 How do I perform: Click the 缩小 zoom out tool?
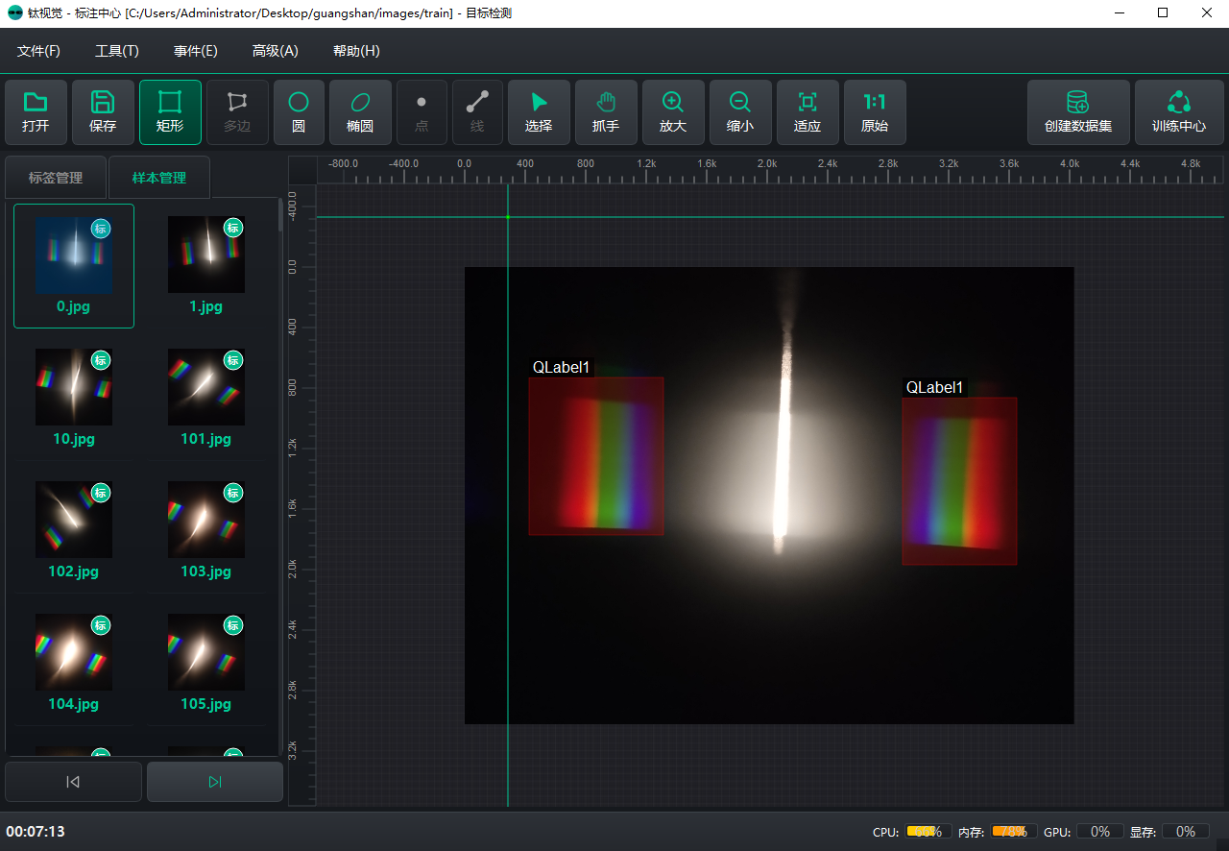[740, 112]
